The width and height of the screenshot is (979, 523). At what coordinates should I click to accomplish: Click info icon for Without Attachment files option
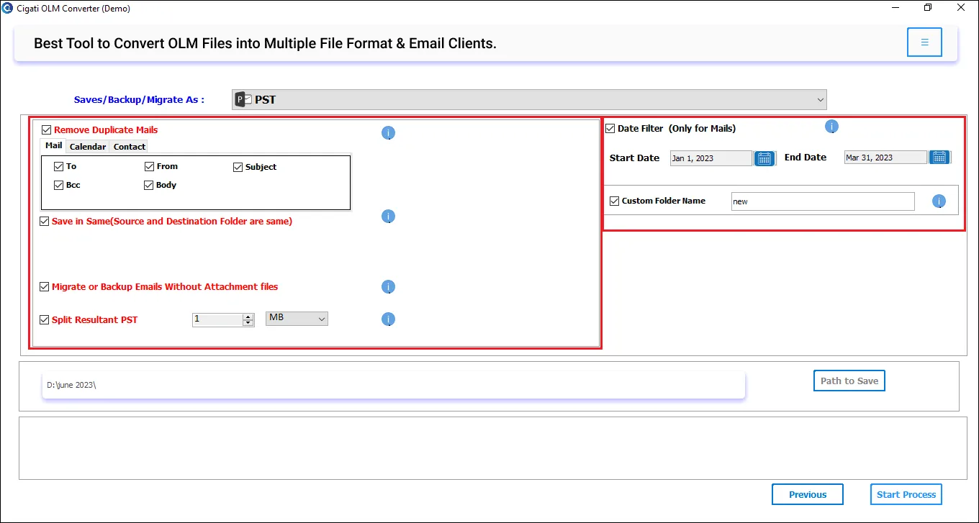click(388, 287)
